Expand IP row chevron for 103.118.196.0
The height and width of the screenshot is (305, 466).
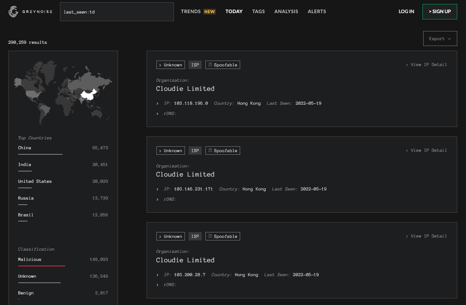pyautogui.click(x=158, y=104)
